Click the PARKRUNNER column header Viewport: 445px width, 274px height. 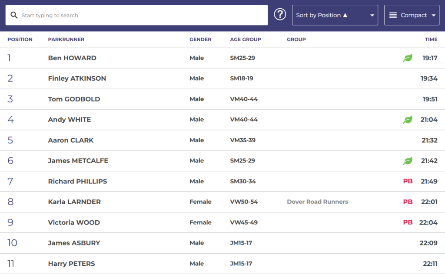click(66, 39)
